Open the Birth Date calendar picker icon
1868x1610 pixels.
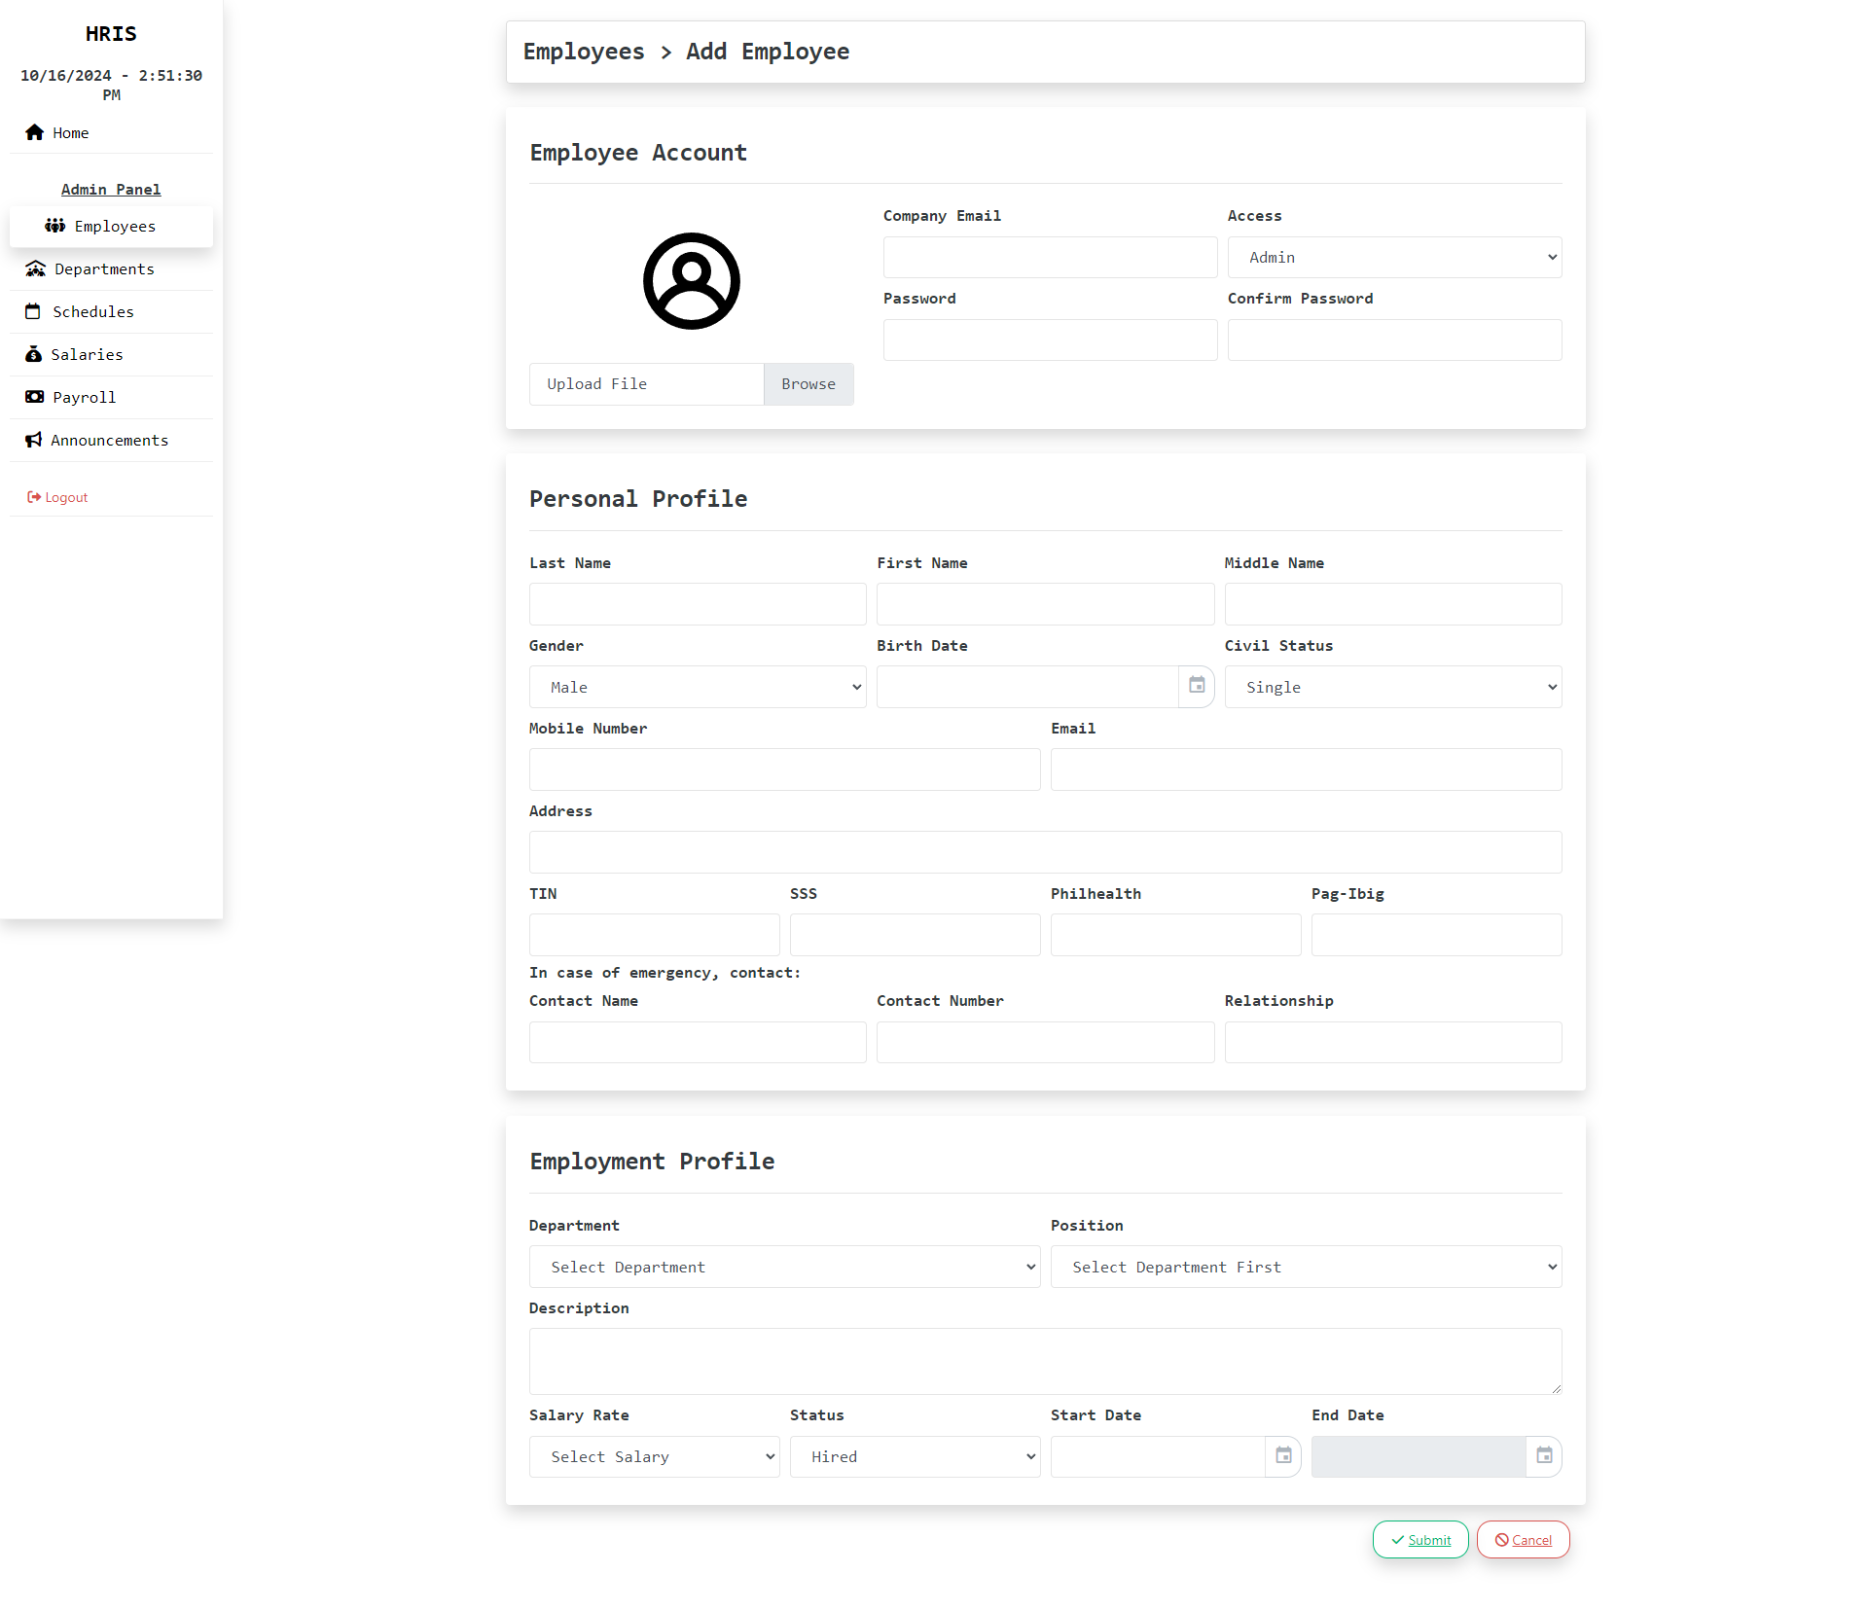pos(1197,686)
